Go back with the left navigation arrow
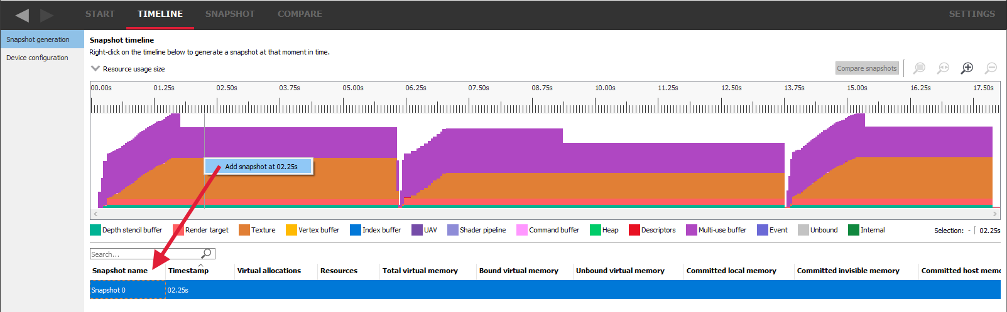 click(x=23, y=15)
